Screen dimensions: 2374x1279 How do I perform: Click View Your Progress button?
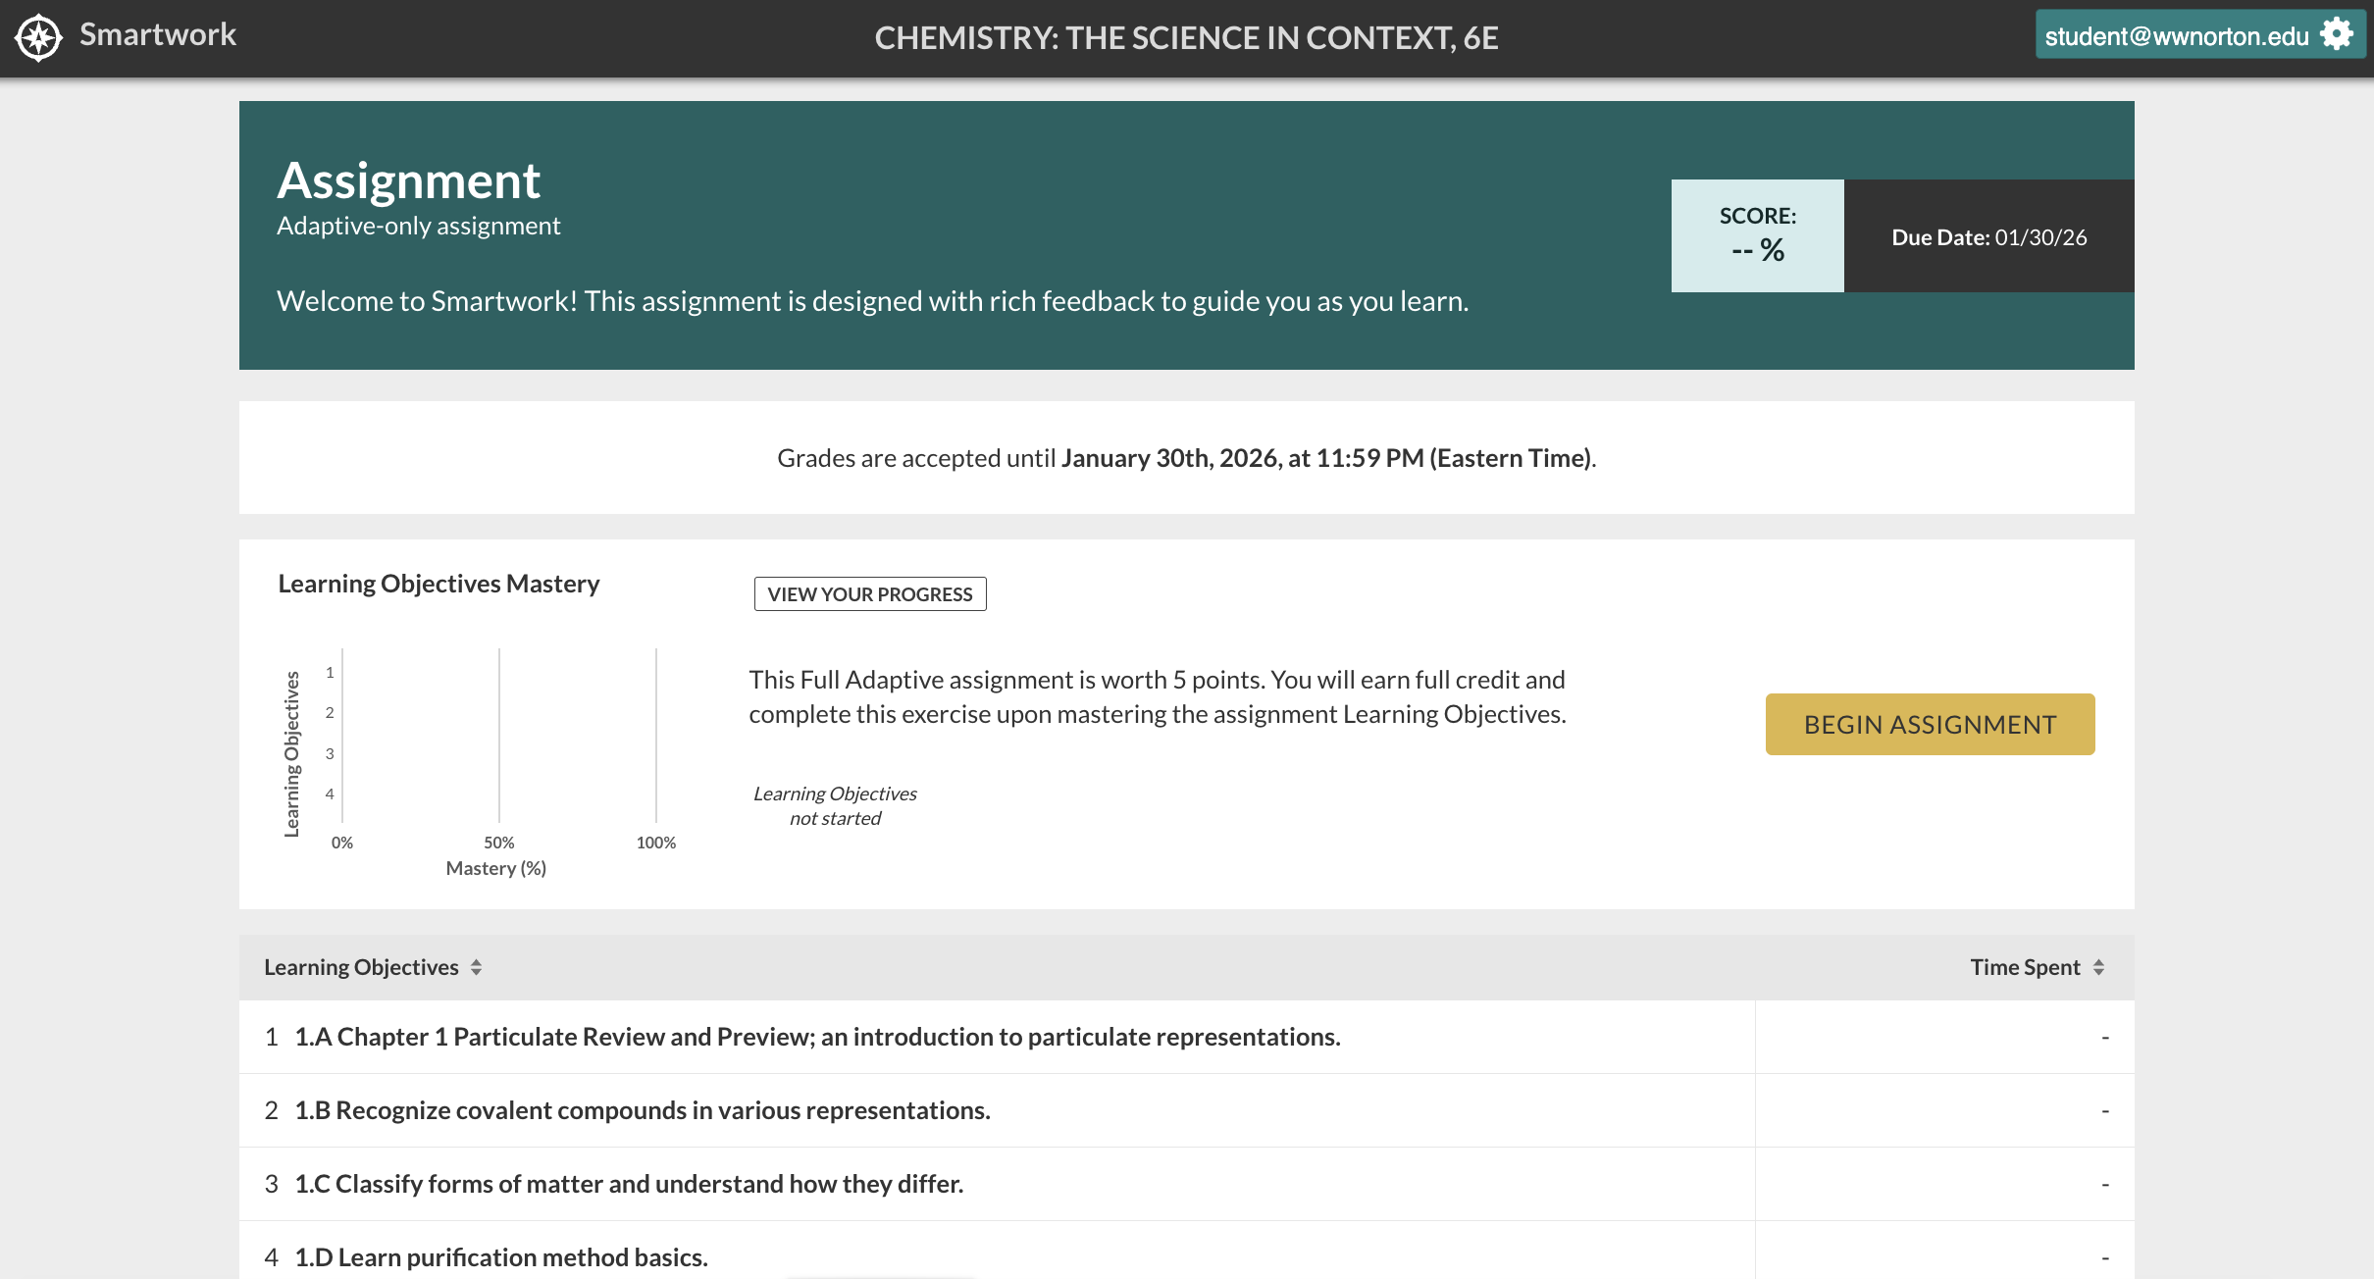[869, 593]
